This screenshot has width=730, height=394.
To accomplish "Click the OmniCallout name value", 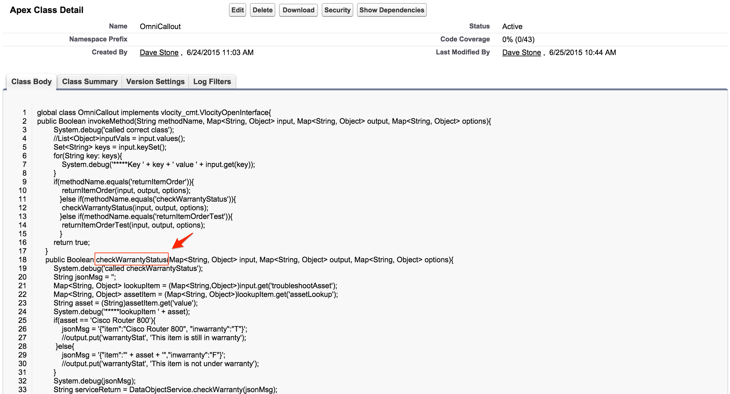I will [160, 27].
